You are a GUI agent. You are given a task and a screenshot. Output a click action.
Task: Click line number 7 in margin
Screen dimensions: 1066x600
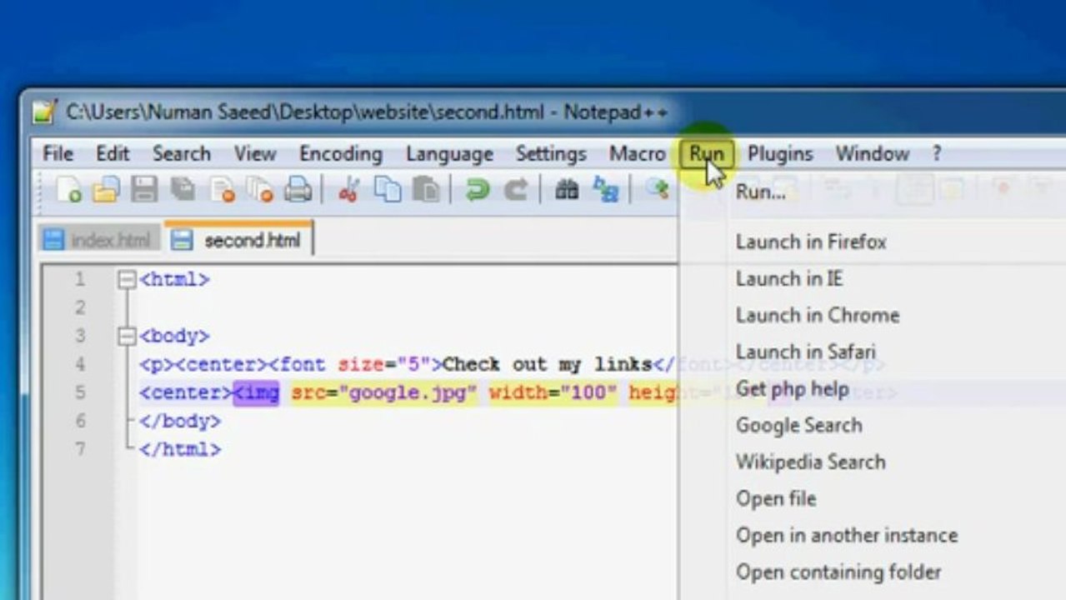(80, 450)
